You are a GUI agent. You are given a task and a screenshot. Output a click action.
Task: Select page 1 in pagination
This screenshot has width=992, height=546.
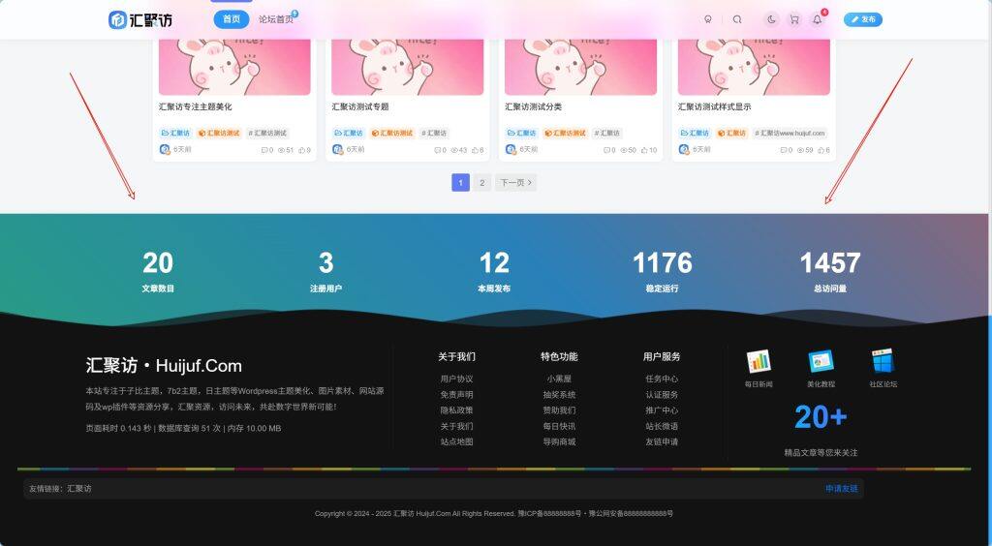460,183
